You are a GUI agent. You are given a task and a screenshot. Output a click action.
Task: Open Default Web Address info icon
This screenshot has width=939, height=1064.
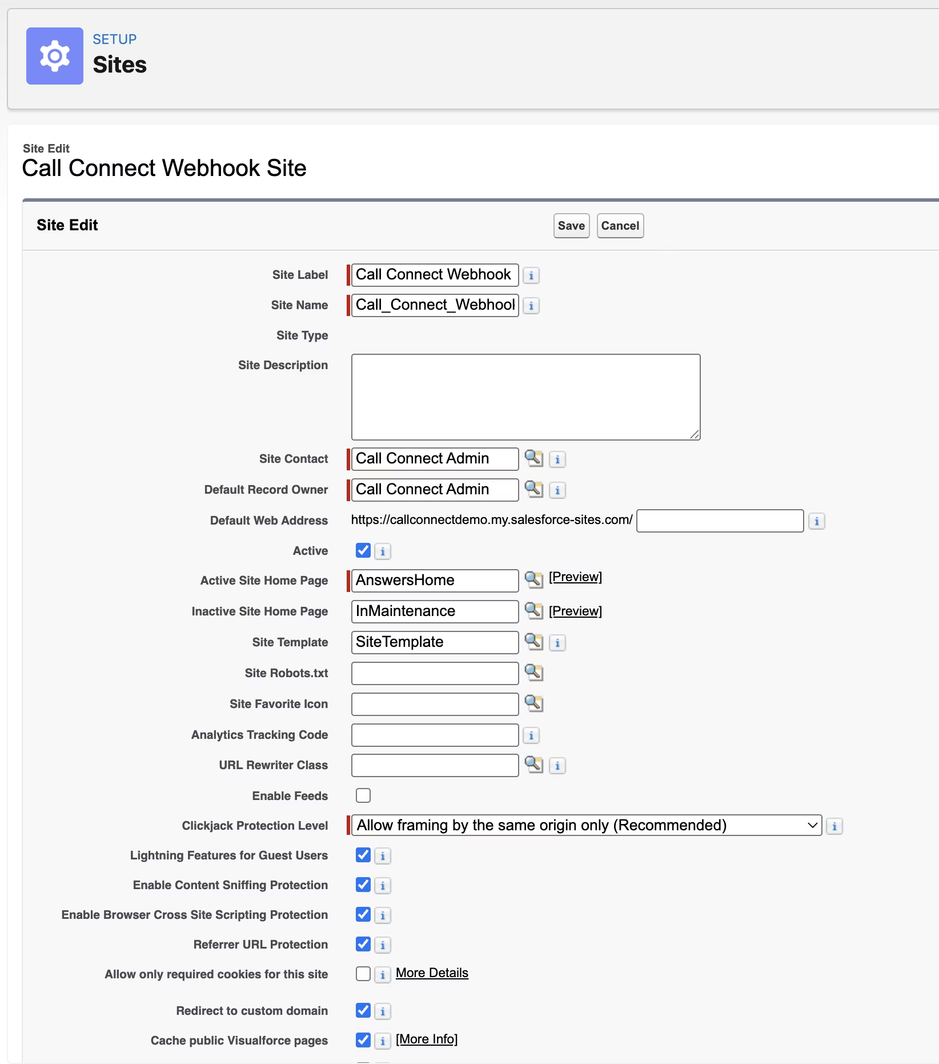click(817, 521)
